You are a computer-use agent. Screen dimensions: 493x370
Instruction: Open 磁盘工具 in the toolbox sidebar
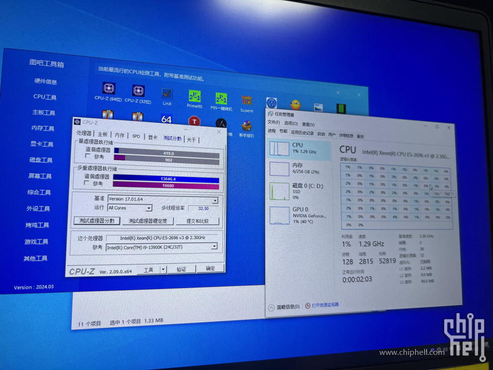point(41,160)
